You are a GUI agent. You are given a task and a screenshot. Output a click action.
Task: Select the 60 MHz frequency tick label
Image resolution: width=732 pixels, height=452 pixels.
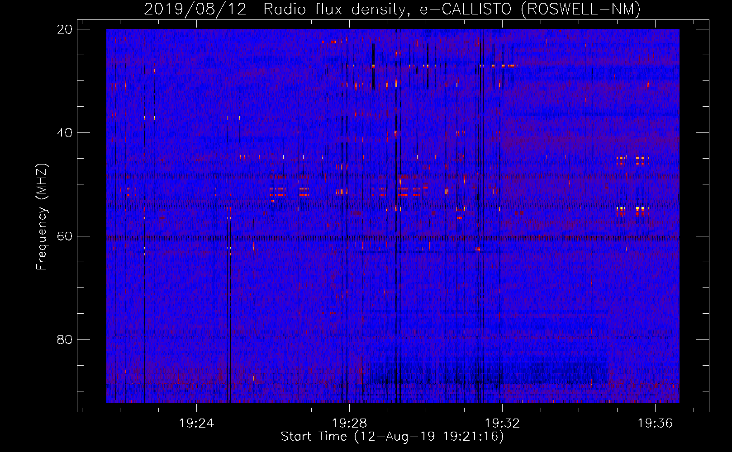65,236
